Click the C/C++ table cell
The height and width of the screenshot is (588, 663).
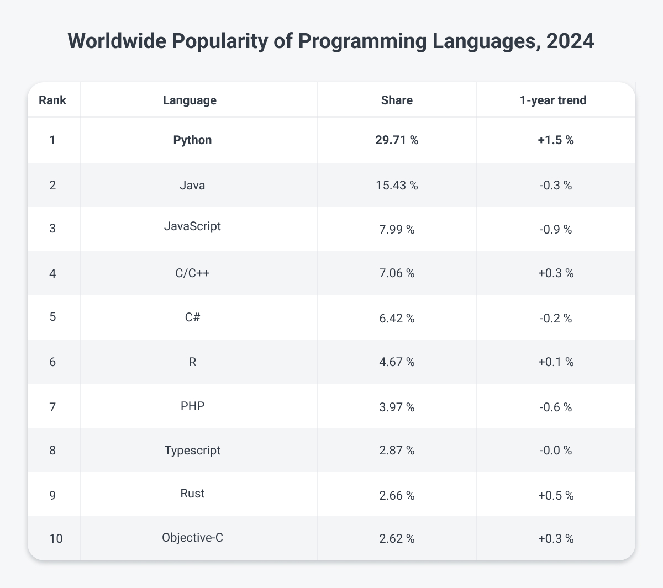tap(192, 273)
